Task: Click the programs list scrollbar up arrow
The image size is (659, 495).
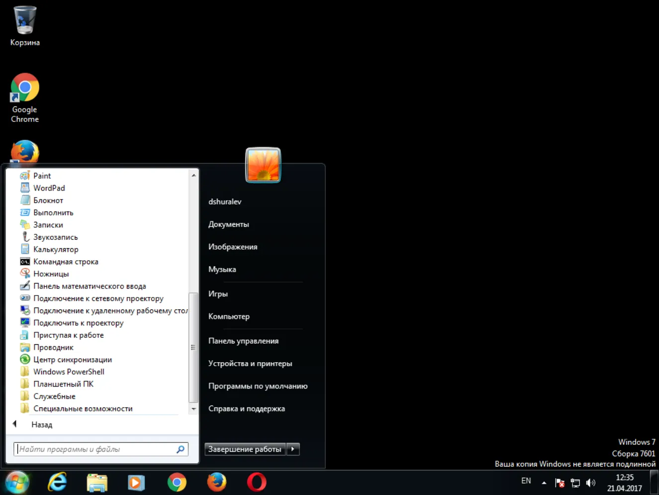Action: 193,175
